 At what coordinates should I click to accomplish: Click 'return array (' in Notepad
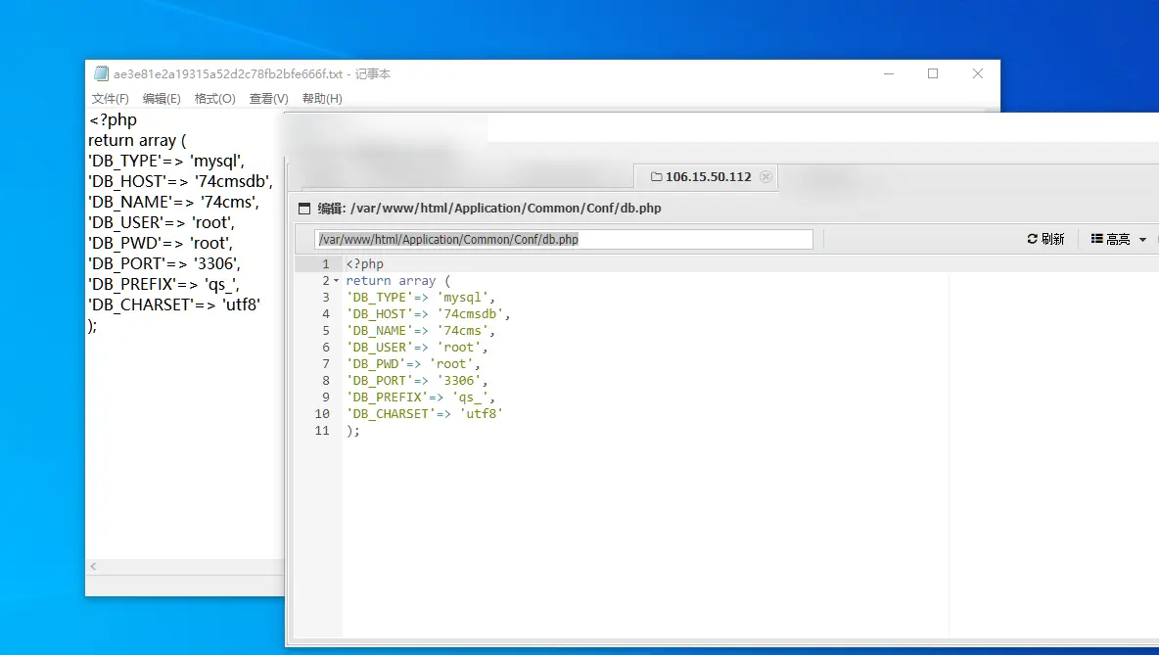click(x=137, y=140)
